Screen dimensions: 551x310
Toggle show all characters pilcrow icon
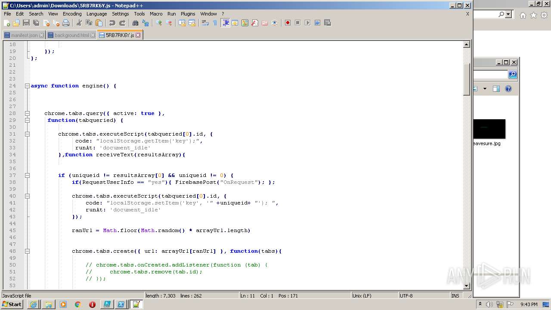tap(215, 23)
